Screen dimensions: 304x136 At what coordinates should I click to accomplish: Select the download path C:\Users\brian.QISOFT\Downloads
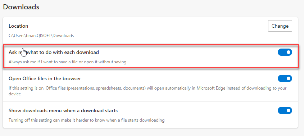point(41,36)
